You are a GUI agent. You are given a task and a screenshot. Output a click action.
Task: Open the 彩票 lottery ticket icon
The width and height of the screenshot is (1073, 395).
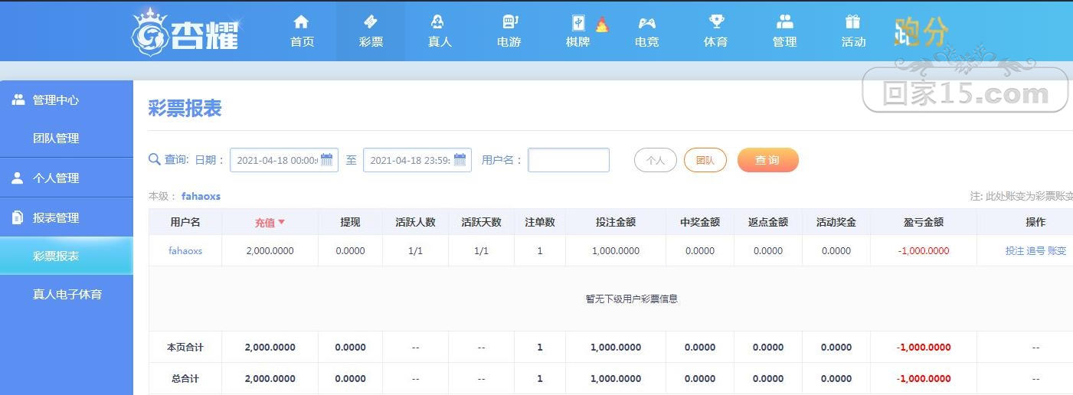pyautogui.click(x=371, y=21)
